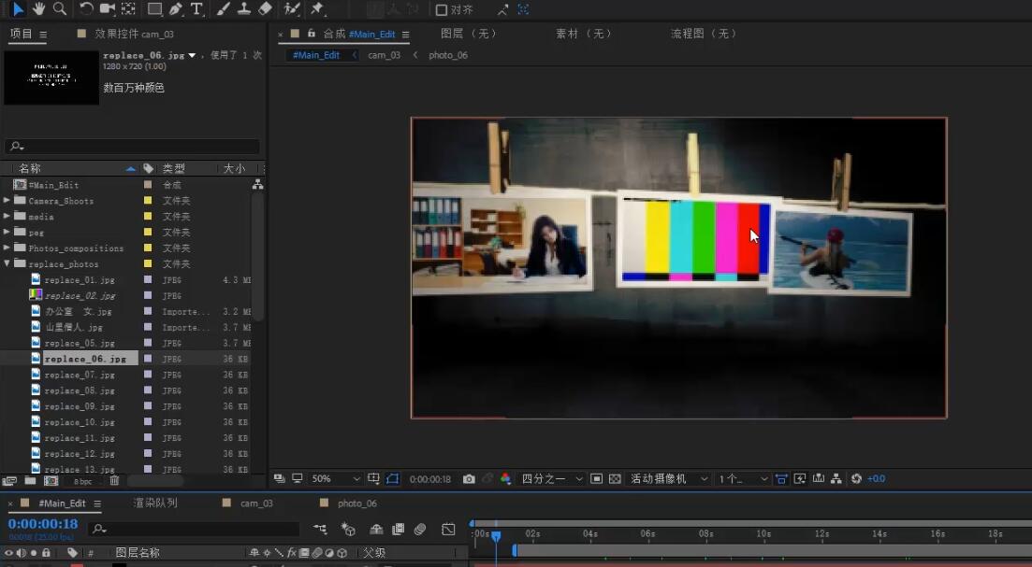Select the Zoom magnifier tool

tap(60, 8)
